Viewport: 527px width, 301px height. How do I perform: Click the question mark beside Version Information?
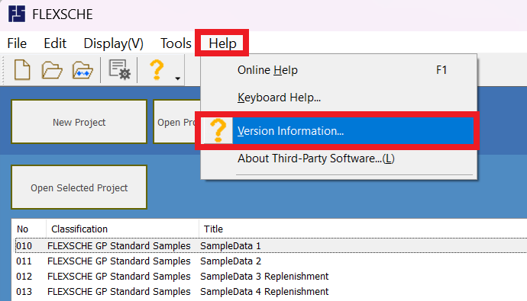tap(218, 130)
